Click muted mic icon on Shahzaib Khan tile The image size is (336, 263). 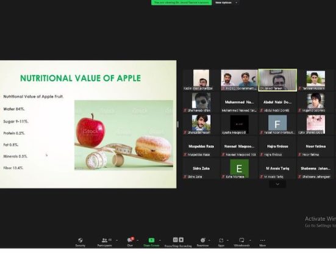185,110
